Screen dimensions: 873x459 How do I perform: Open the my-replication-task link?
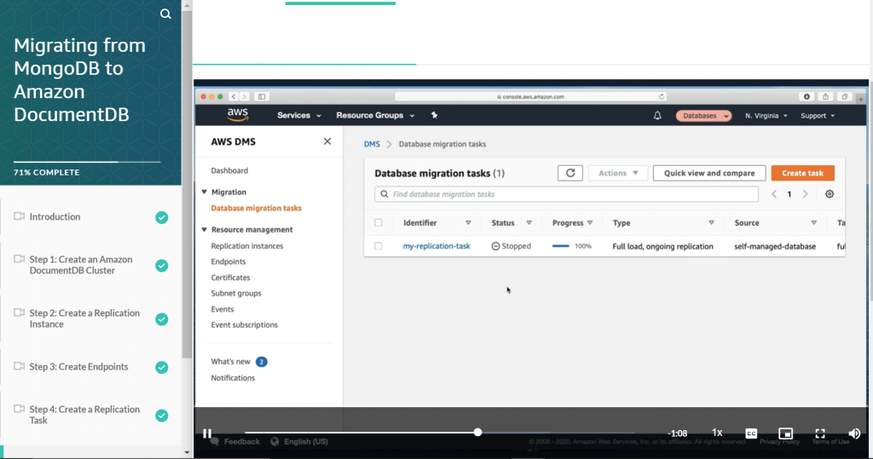coord(436,246)
